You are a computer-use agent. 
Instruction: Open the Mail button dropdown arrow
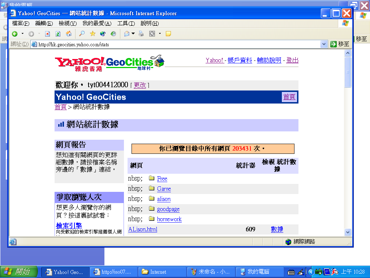[133, 34]
